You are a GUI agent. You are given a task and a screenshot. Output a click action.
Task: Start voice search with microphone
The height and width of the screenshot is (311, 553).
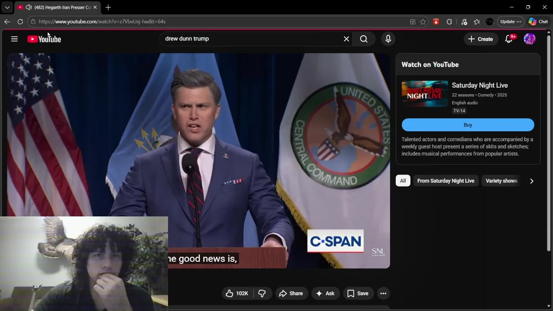pos(388,39)
